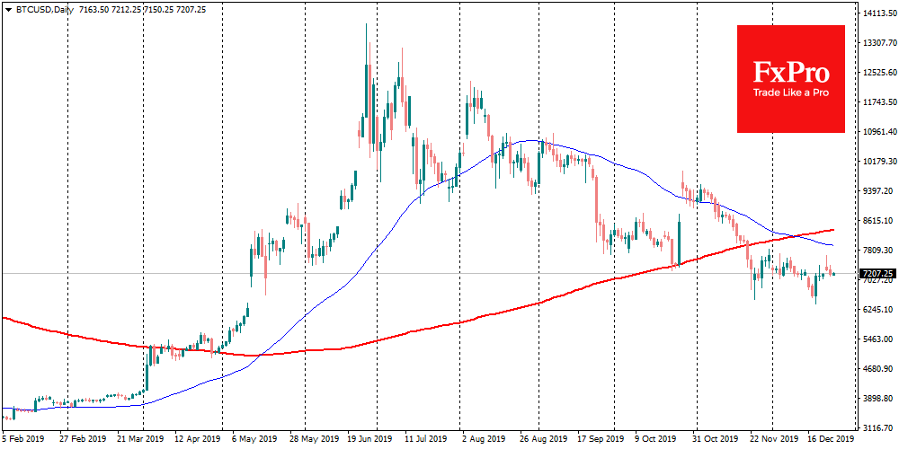Click the current price label 7207.25
Screen dimensions: 899x449
coord(877,273)
